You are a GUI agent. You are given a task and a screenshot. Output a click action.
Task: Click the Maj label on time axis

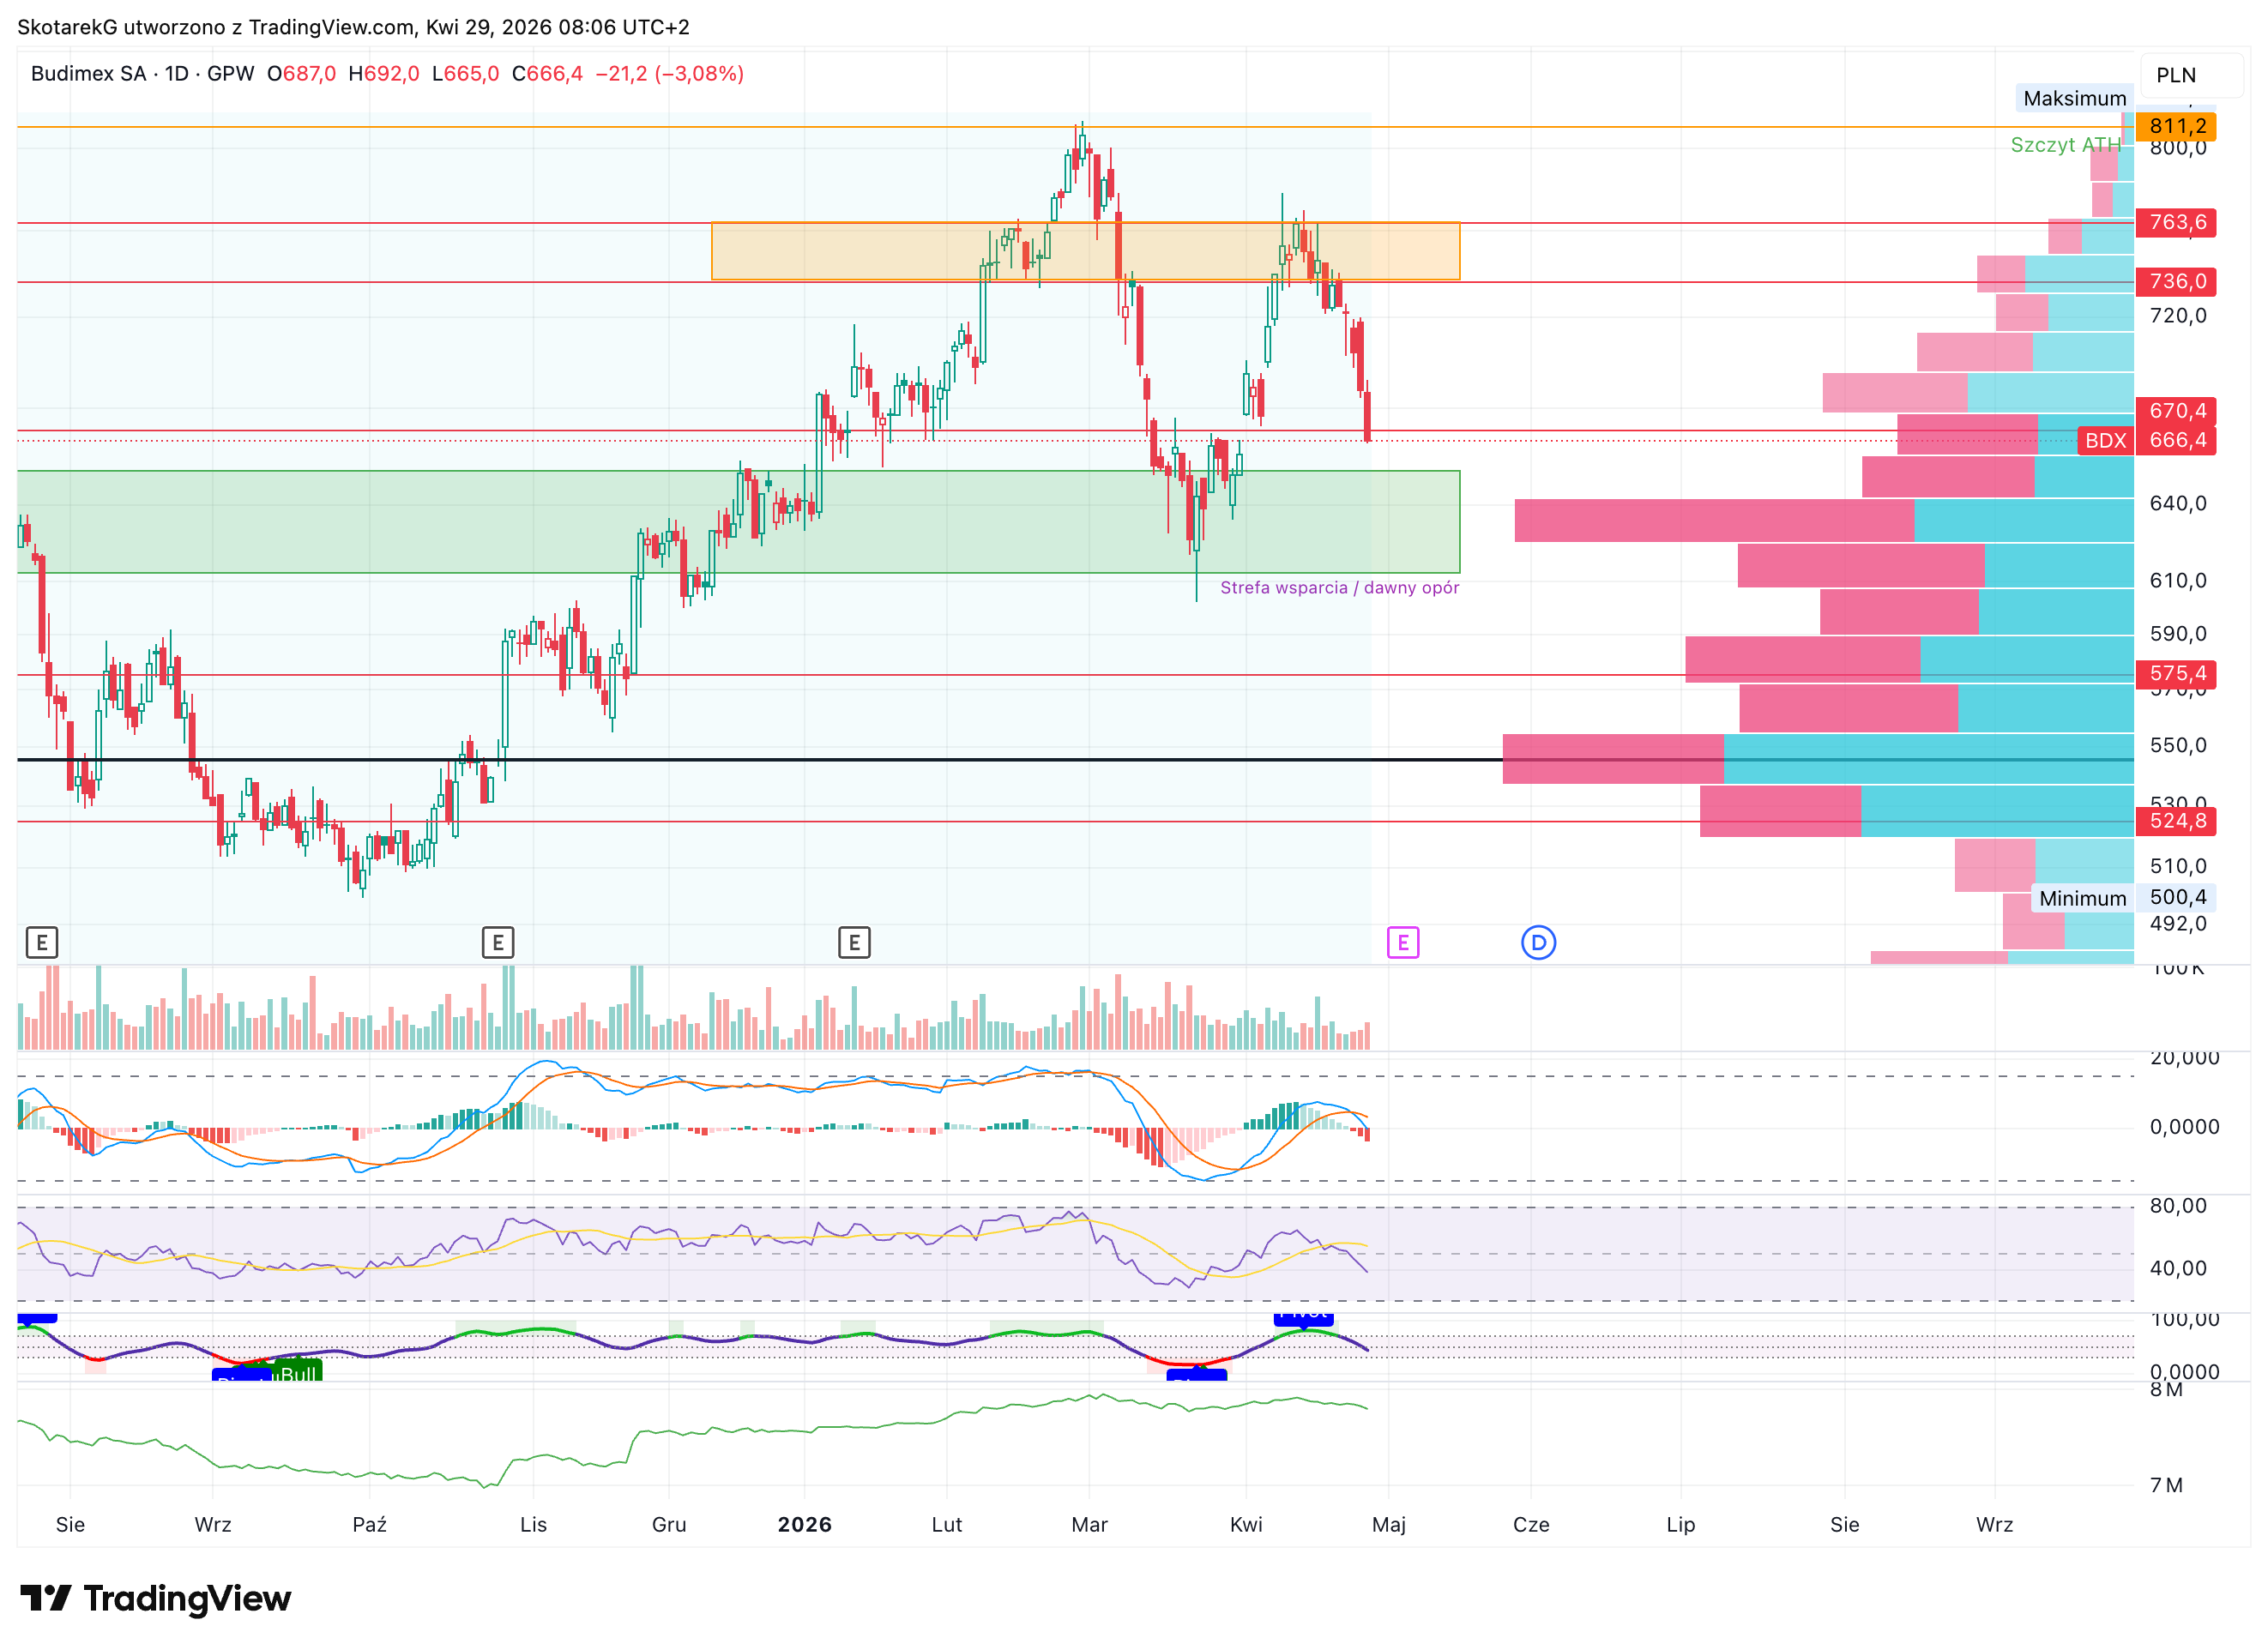[1389, 1524]
